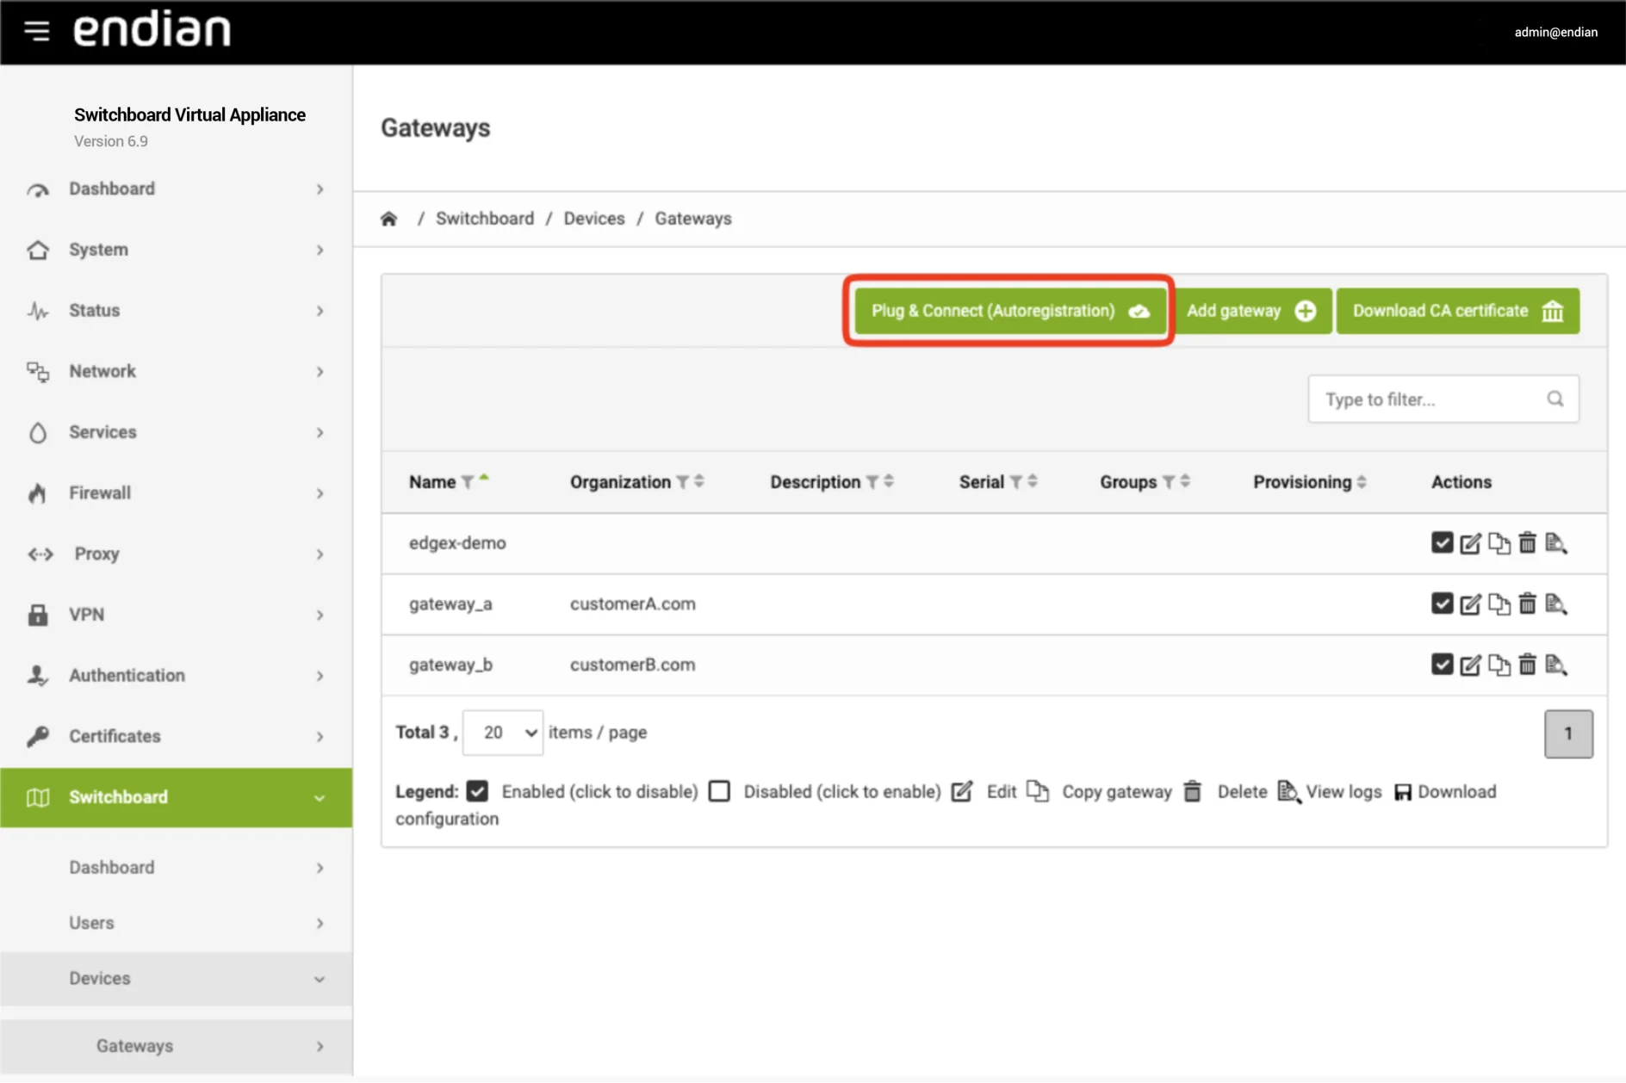Copy the gateway_a entry

click(x=1499, y=604)
